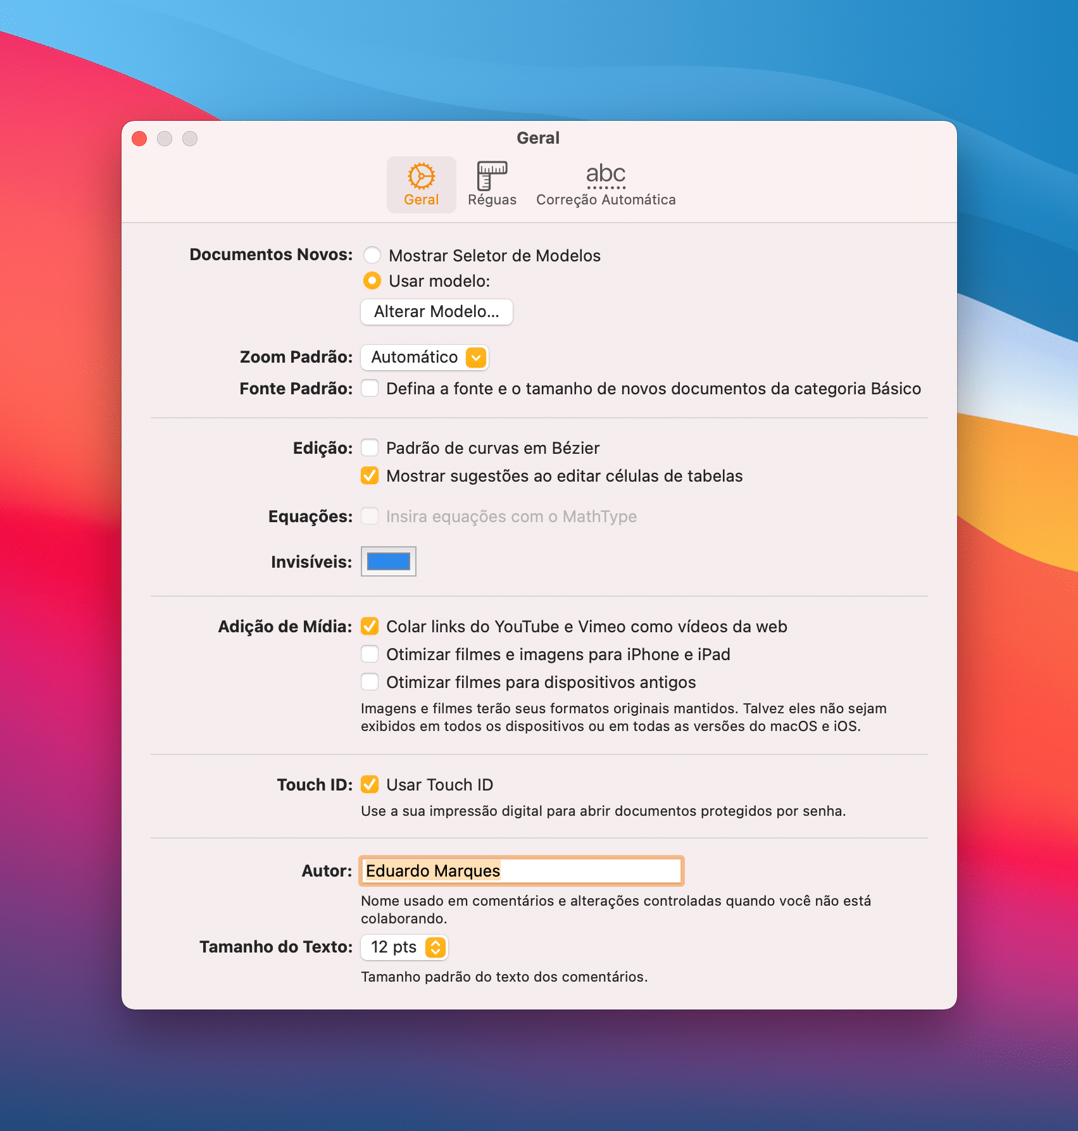Open the Tamanho do Texto dropdown showing 12 pts
The image size is (1078, 1131).
click(404, 947)
